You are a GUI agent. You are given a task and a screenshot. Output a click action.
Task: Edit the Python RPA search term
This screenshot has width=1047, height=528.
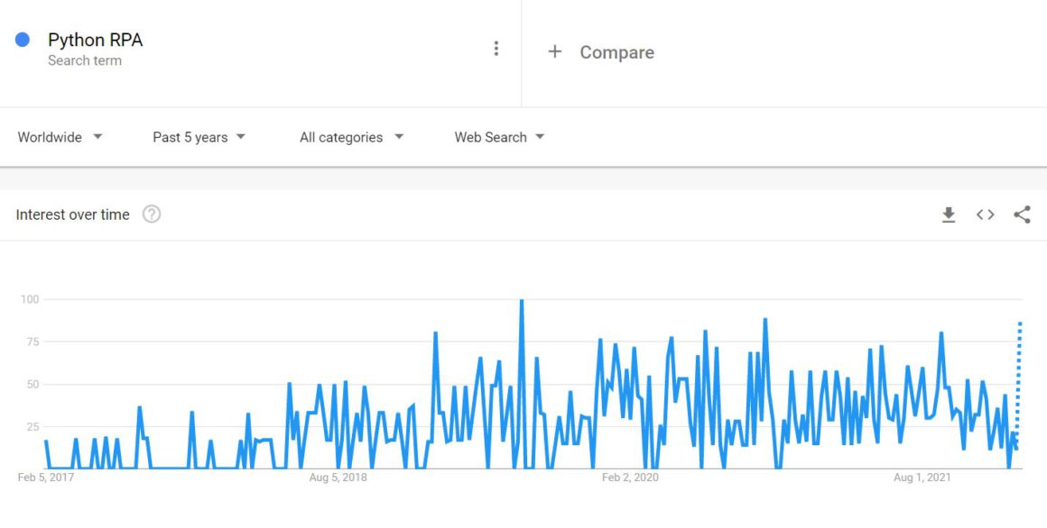pos(95,41)
